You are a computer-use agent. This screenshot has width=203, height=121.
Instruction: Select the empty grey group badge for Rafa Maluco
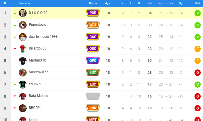(x=93, y=96)
